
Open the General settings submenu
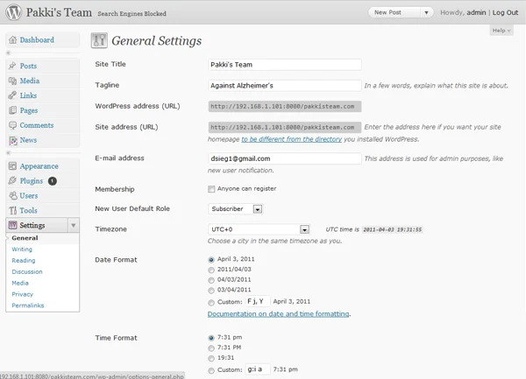[25, 238]
